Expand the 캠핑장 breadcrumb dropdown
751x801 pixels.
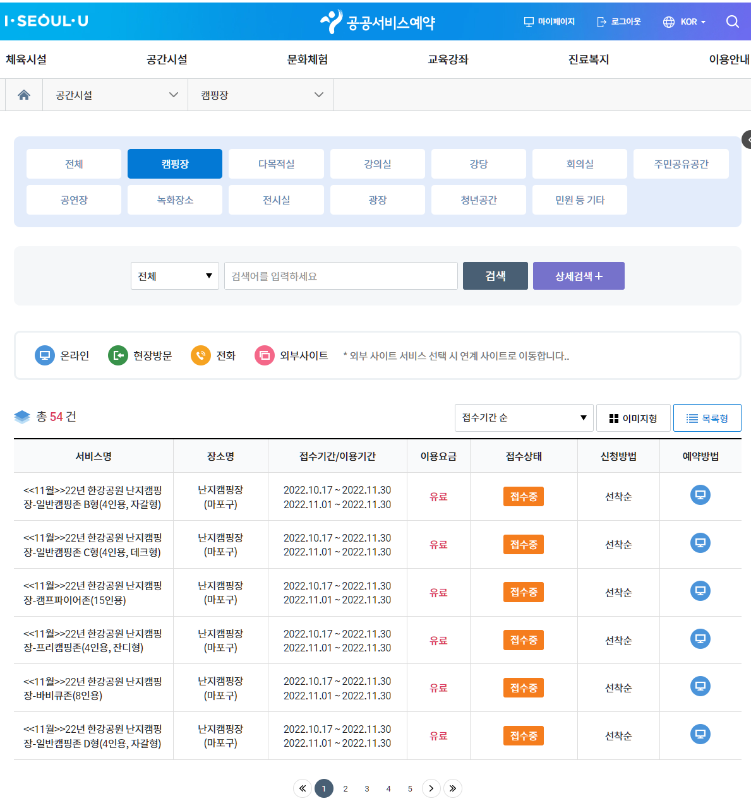point(261,95)
